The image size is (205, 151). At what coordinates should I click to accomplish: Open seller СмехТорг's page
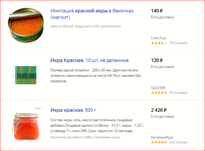pyautogui.click(x=159, y=38)
